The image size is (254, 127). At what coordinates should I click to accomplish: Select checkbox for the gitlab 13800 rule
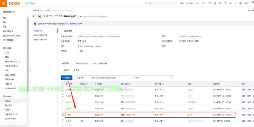pyautogui.click(x=63, y=114)
